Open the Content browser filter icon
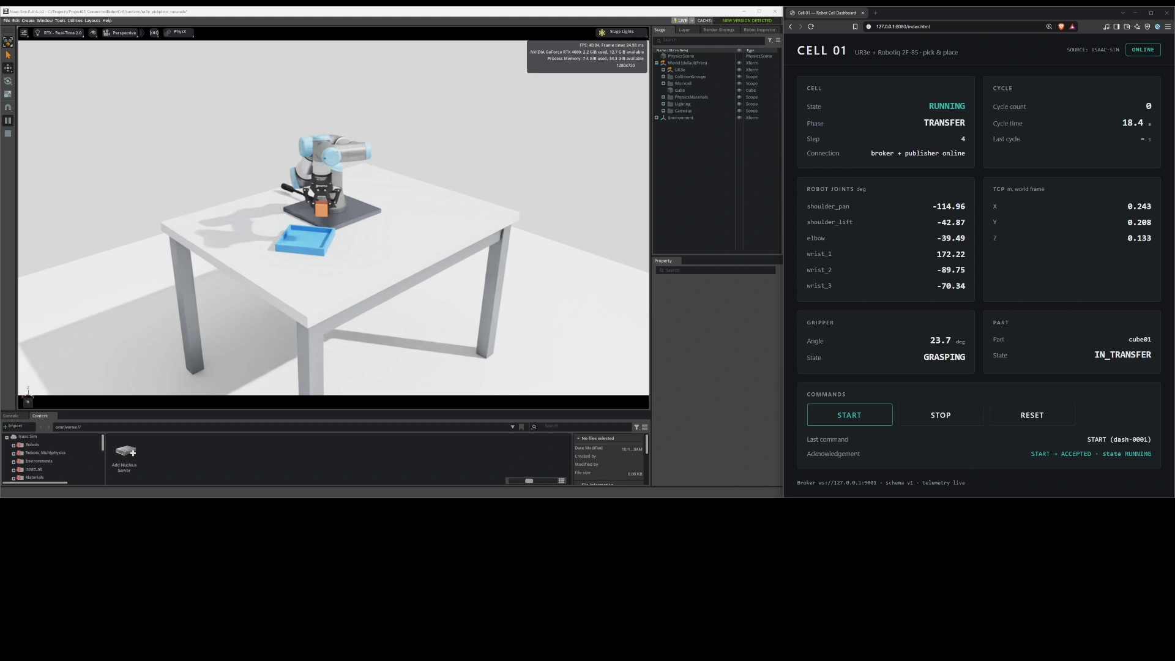The image size is (1175, 661). (x=636, y=427)
